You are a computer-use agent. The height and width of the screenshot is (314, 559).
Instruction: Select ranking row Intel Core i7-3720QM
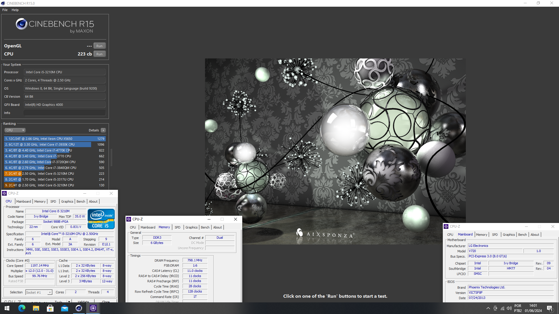pyautogui.click(x=55, y=162)
